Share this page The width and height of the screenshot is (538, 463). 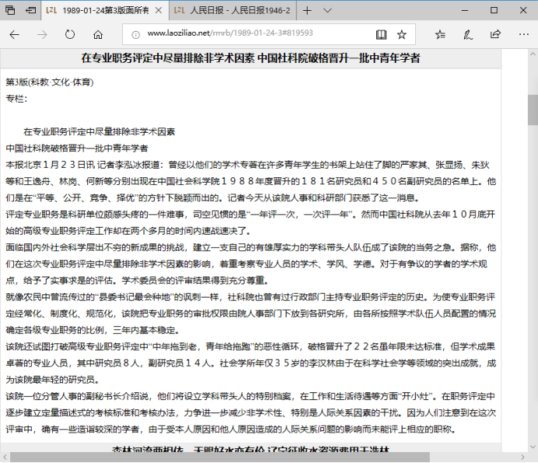(x=495, y=34)
